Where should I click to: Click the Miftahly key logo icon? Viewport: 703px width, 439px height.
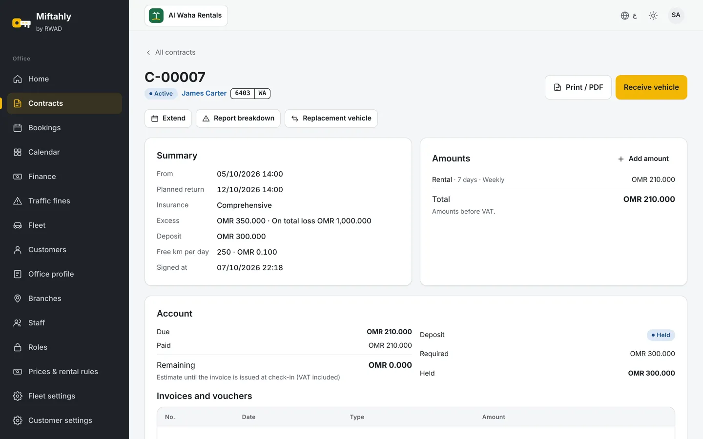tap(21, 22)
